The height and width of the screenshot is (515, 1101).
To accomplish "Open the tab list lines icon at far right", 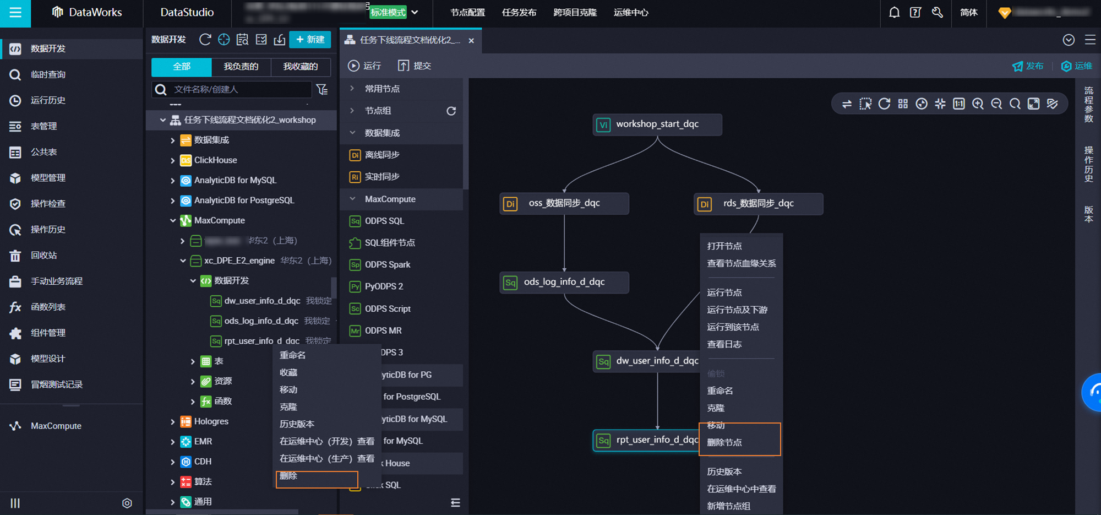I will 1090,40.
